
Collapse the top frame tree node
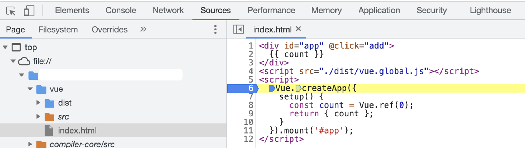[5, 47]
